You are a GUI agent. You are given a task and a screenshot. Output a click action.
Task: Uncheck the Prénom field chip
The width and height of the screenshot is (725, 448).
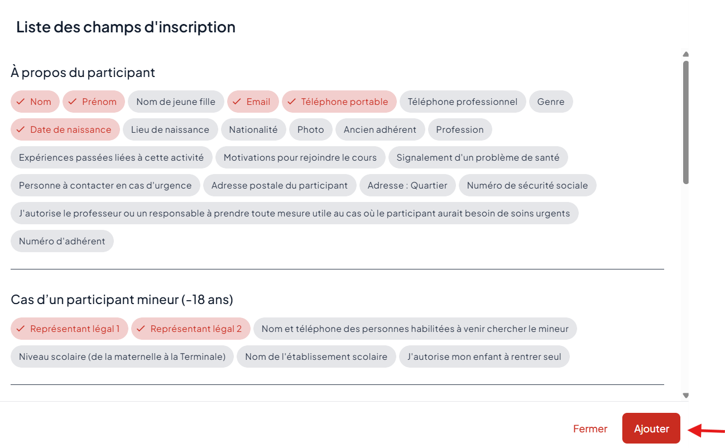click(93, 102)
